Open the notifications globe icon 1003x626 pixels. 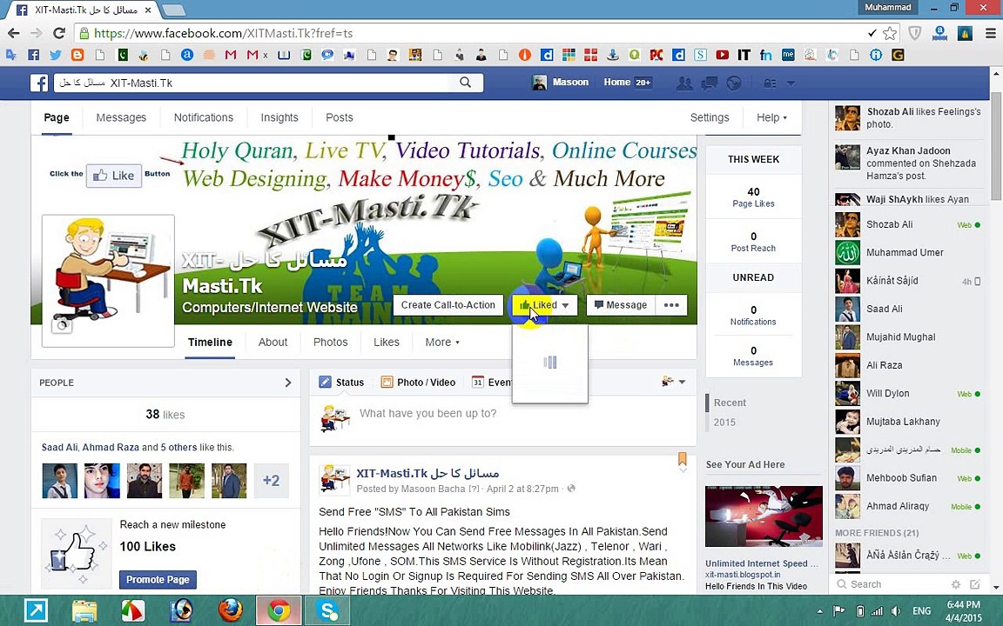click(x=734, y=83)
